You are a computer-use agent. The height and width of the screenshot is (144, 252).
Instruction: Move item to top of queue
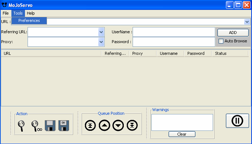[90, 125]
